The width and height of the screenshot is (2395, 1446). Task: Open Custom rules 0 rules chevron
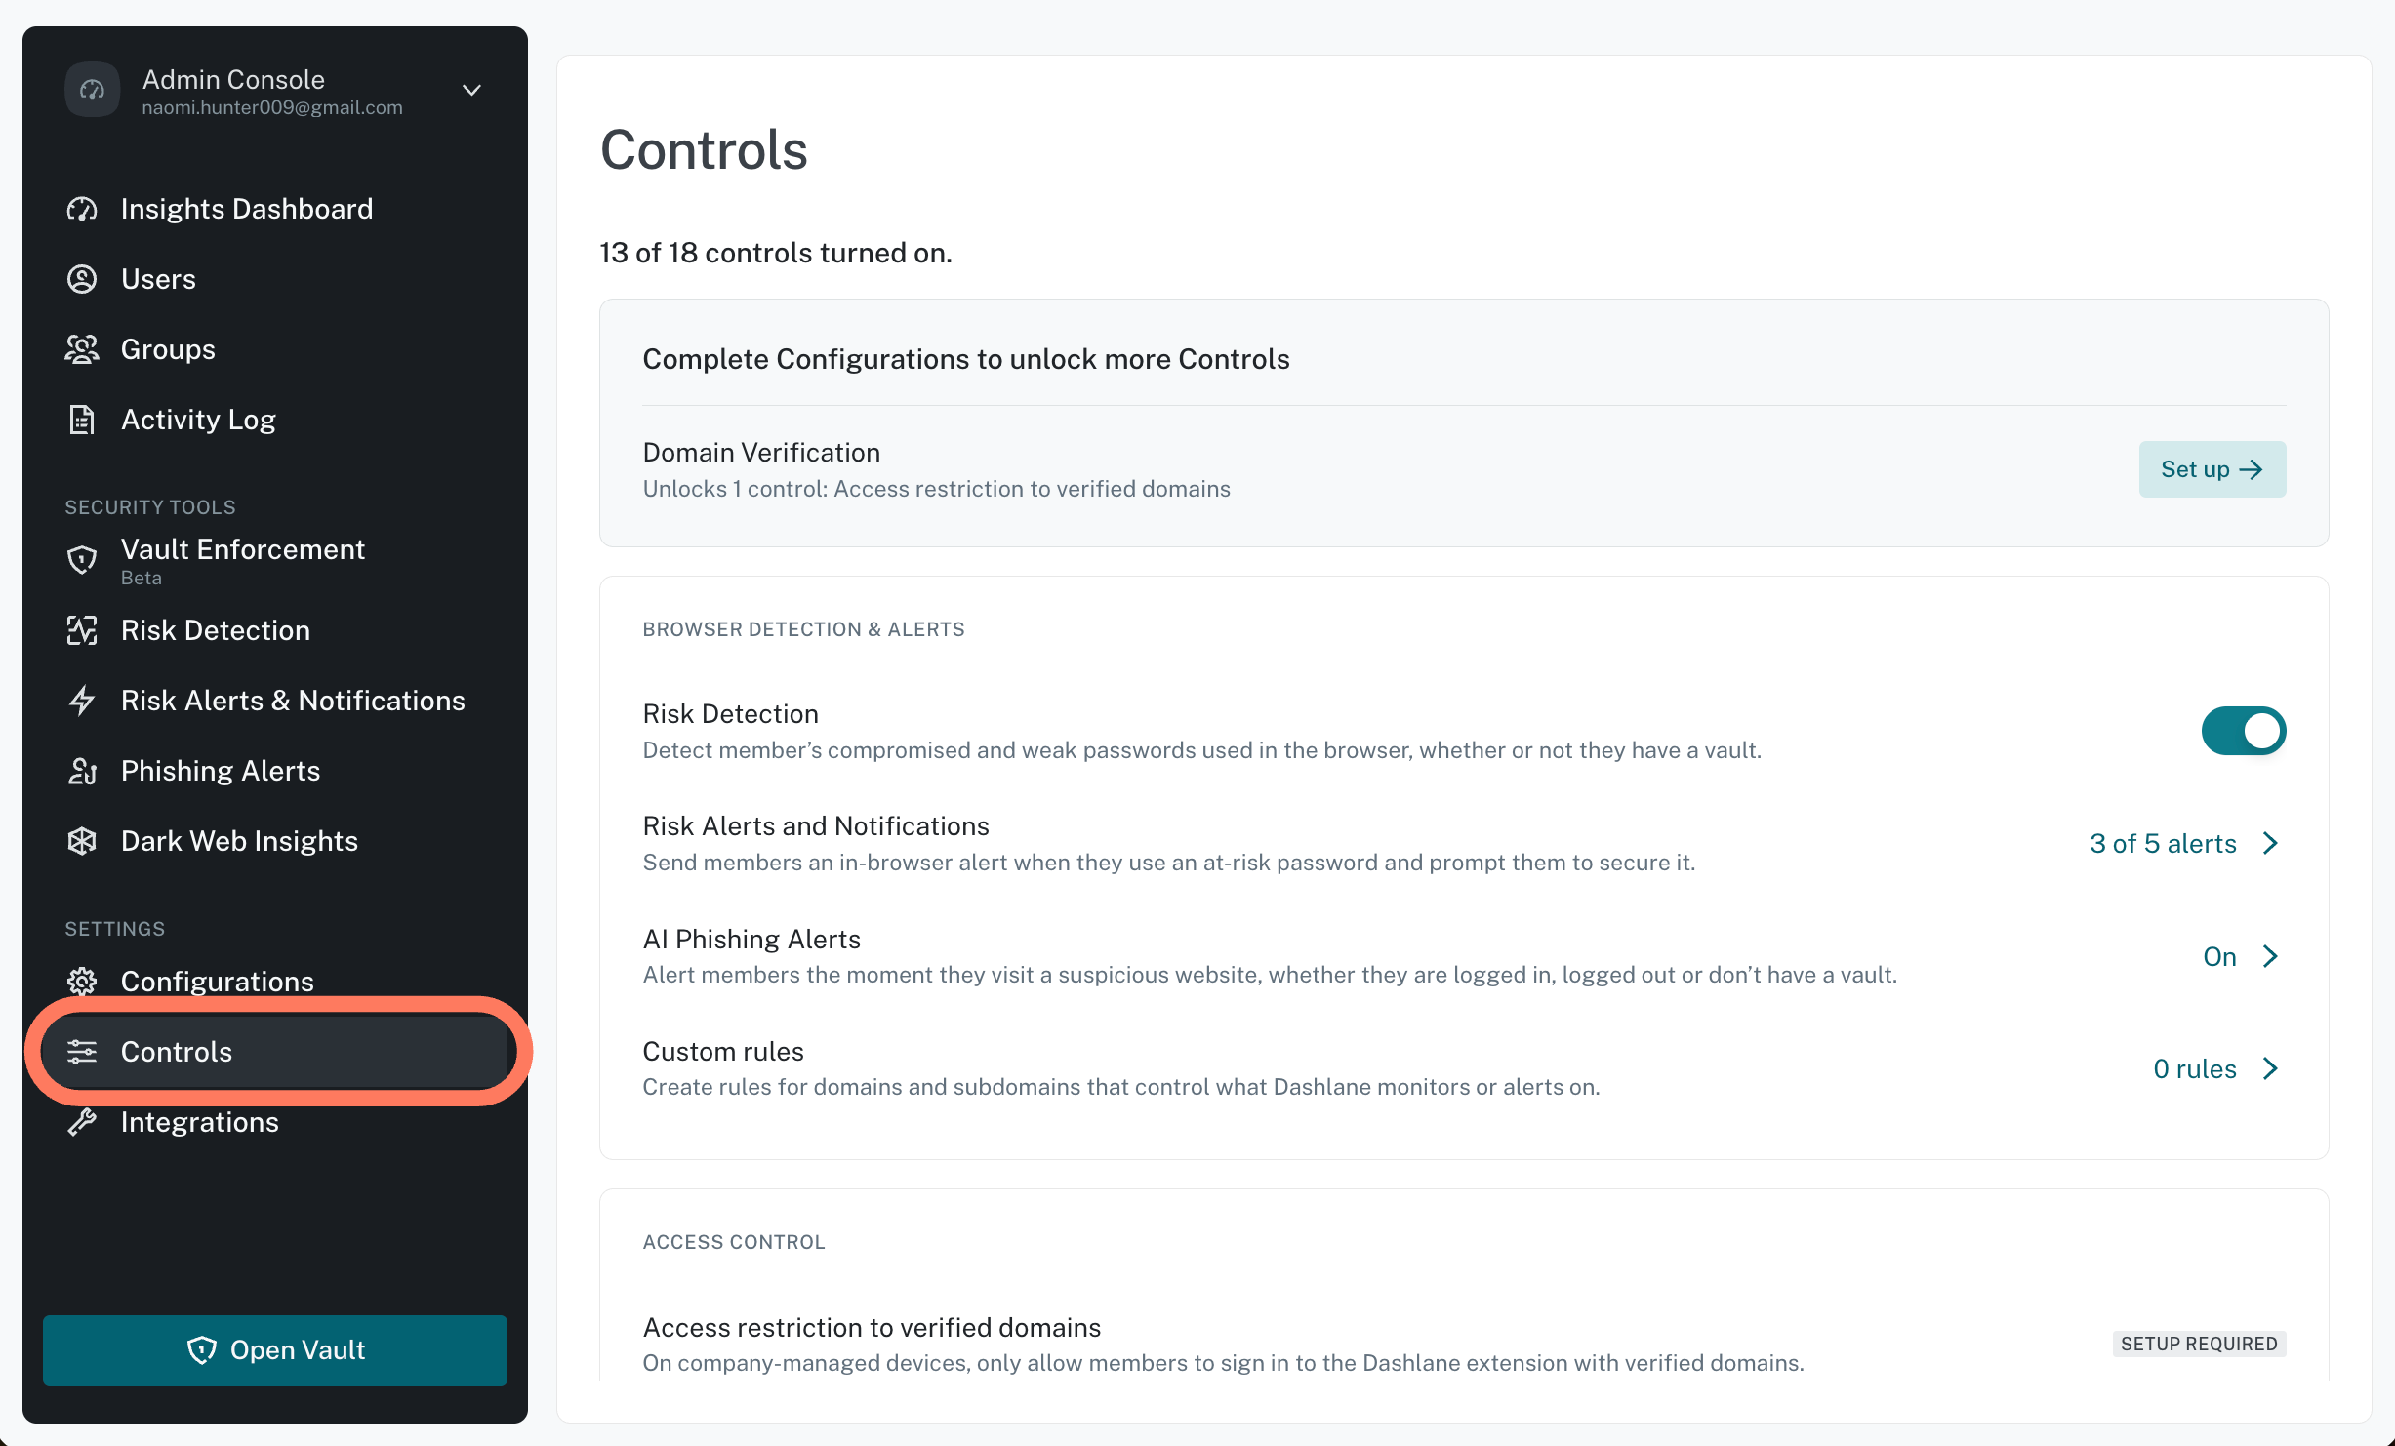(2270, 1068)
